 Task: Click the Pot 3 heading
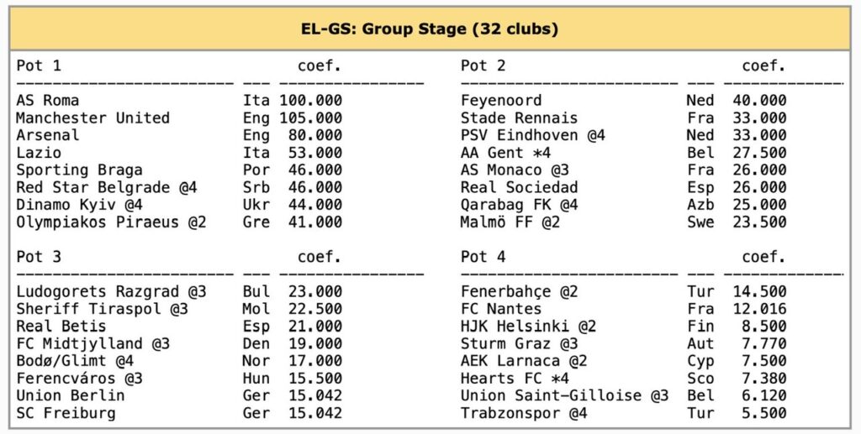39,257
